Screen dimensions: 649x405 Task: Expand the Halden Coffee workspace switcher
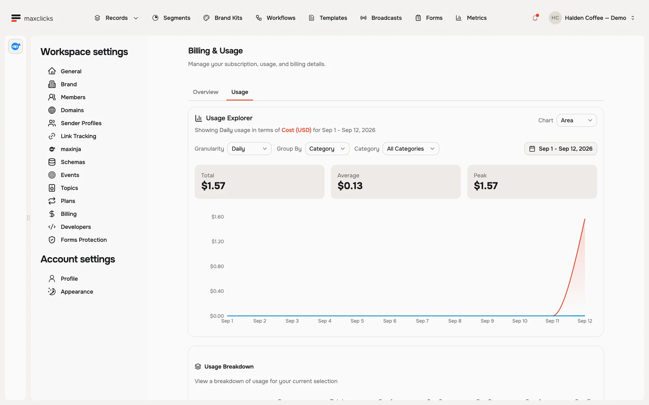coord(592,18)
